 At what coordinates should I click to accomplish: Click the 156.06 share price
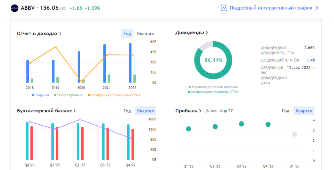[x=49, y=8]
